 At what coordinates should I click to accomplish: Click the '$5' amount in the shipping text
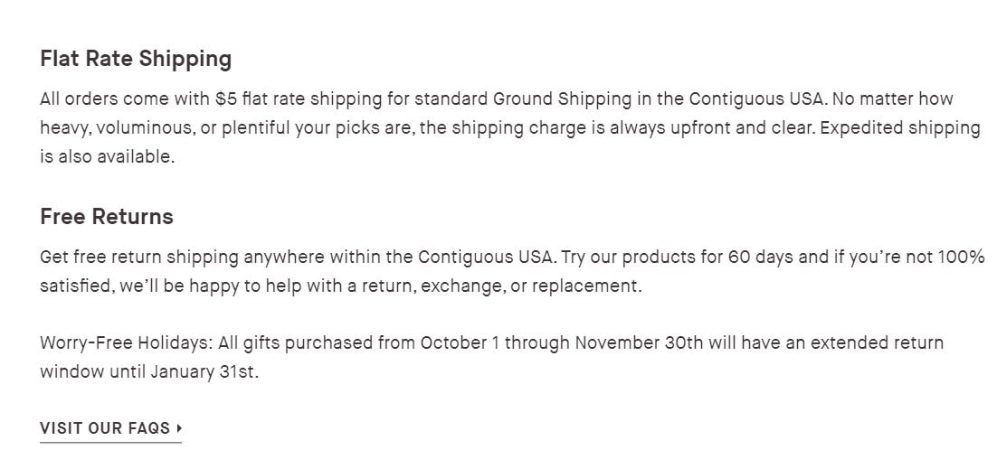point(226,98)
